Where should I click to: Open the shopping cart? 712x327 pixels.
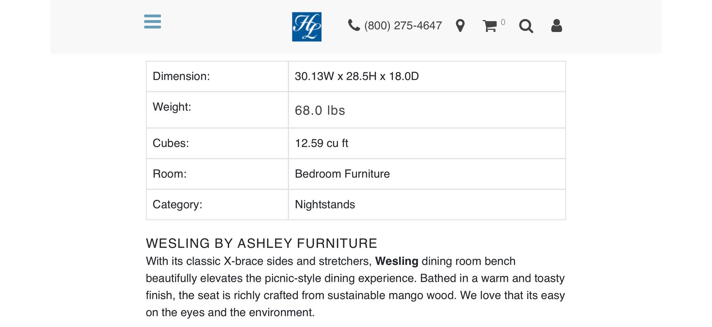489,26
